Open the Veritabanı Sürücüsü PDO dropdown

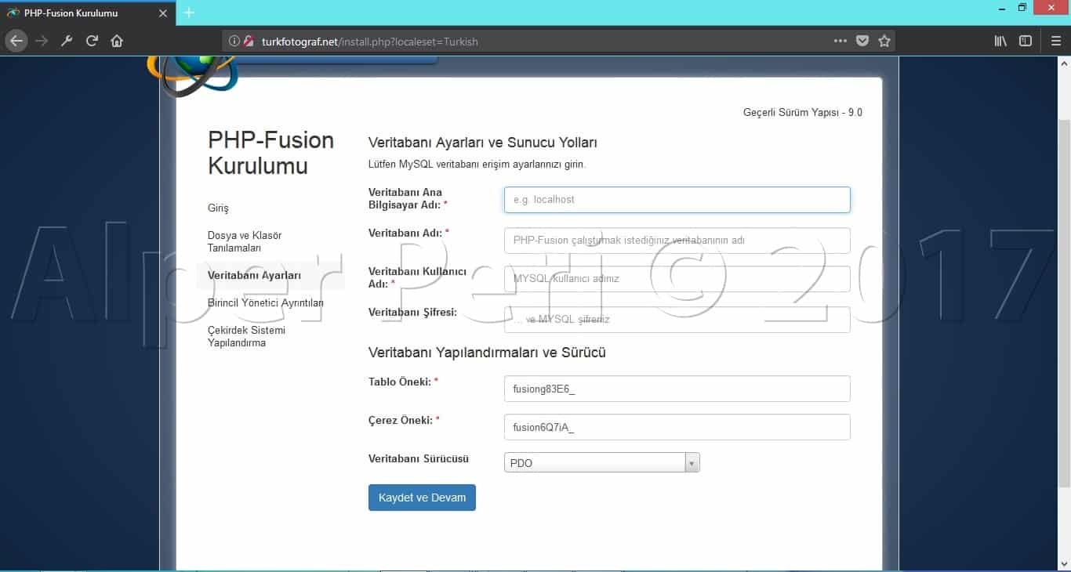click(x=601, y=463)
